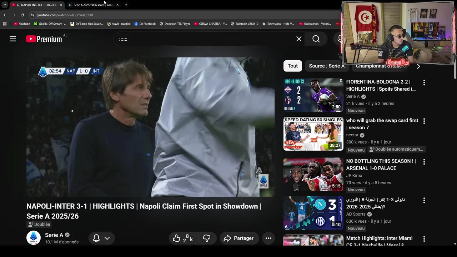457x257 pixels.
Task: Open Paletools v26.0.10 bookmark
Action: [x=245, y=24]
